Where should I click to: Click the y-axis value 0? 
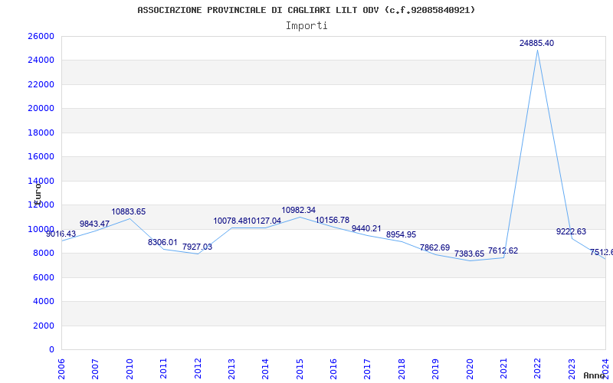pyautogui.click(x=51, y=350)
